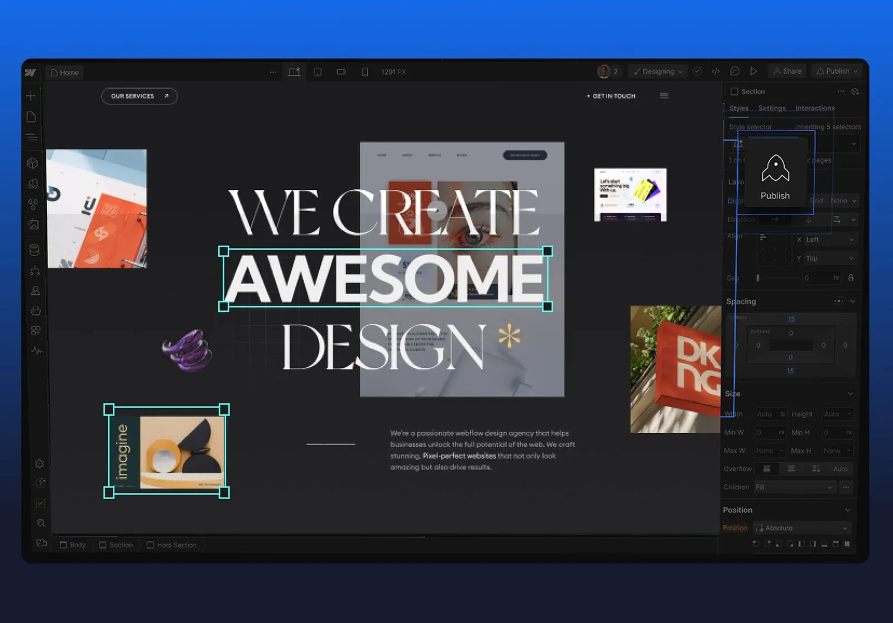This screenshot has width=893, height=623.
Task: Click the Share button
Action: pyautogui.click(x=787, y=71)
